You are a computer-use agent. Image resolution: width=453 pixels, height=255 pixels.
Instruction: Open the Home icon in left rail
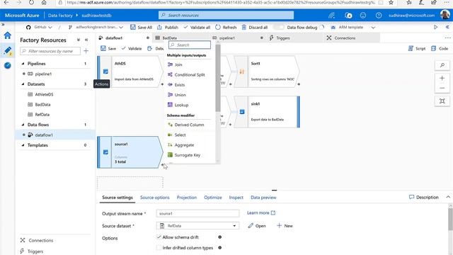(x=8, y=35)
